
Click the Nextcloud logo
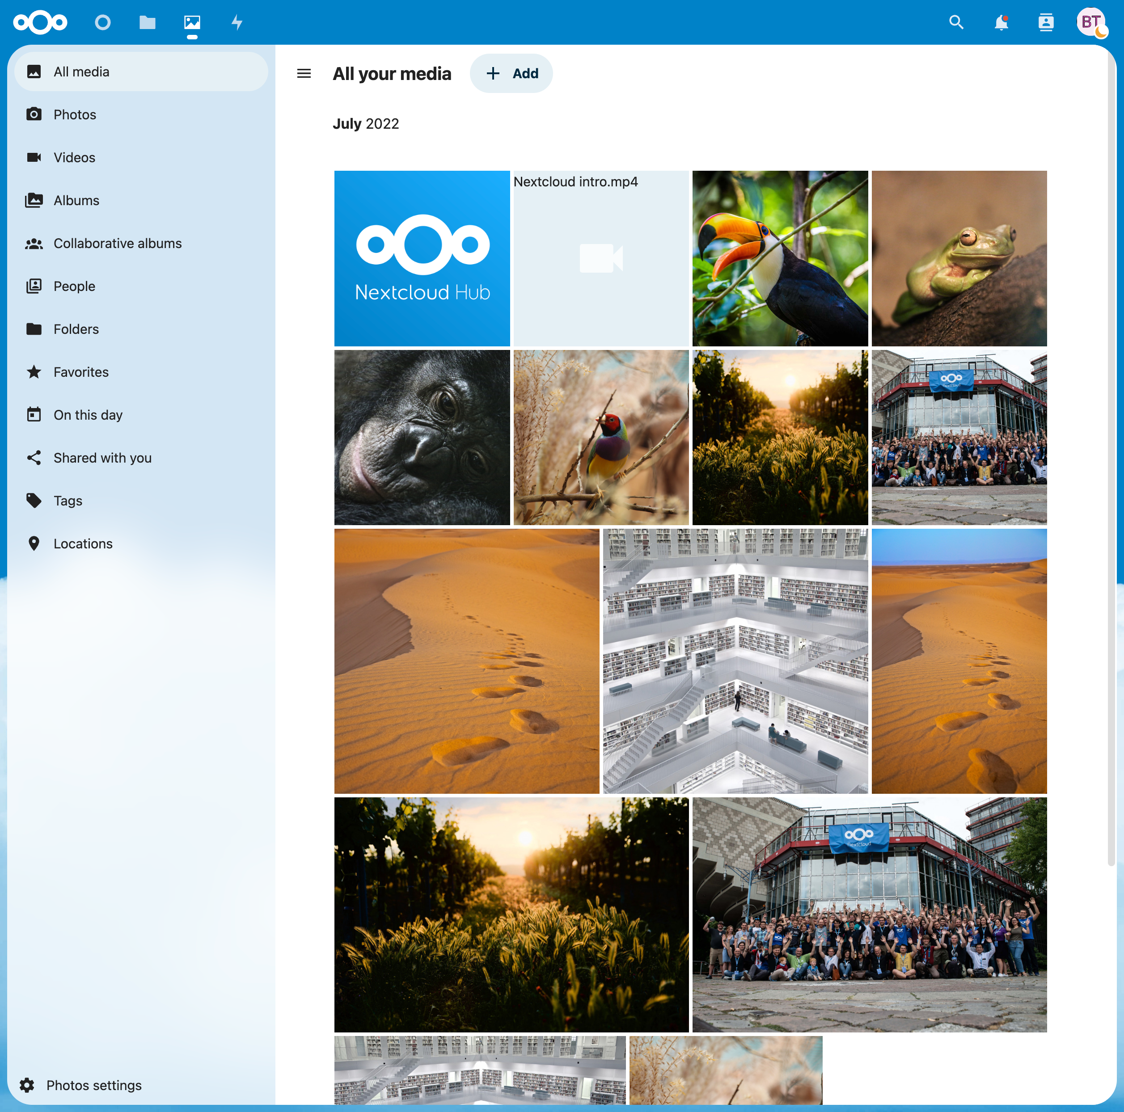pyautogui.click(x=40, y=23)
